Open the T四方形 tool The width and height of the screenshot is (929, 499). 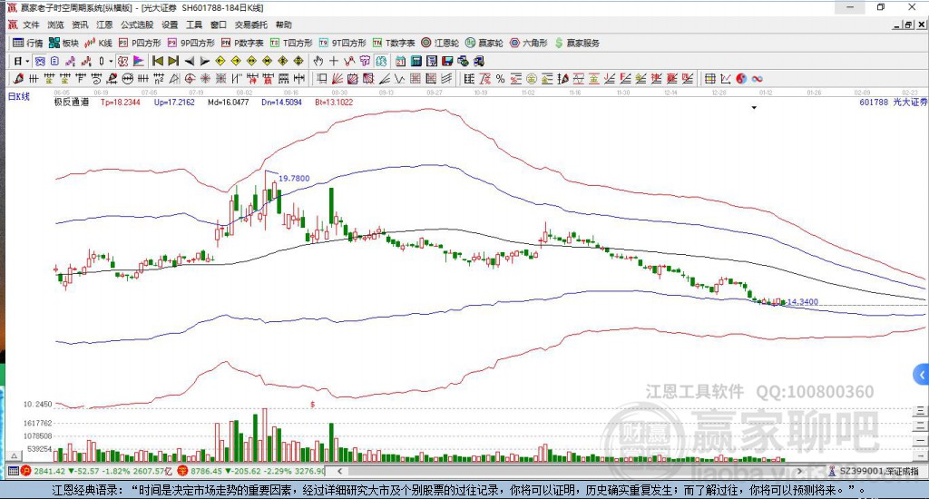[x=291, y=43]
